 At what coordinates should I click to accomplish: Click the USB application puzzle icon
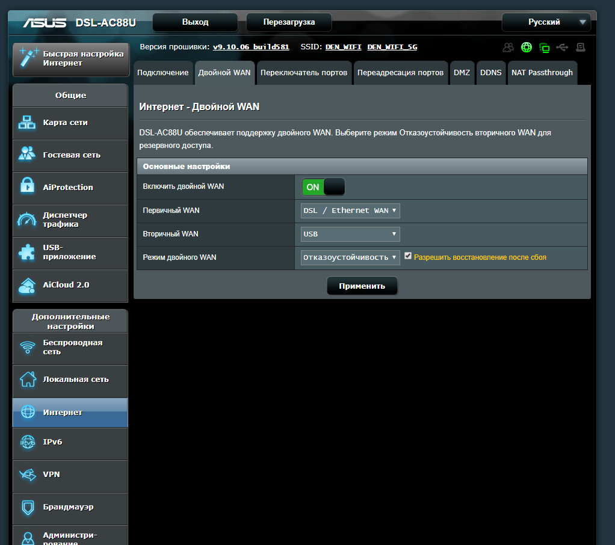(x=26, y=252)
